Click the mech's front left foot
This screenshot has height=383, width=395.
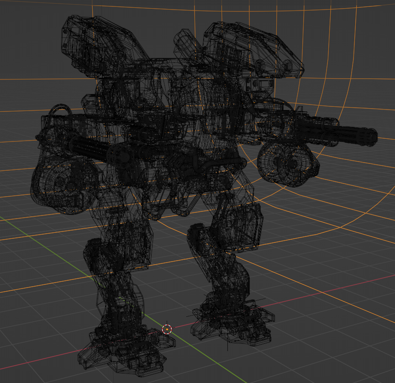click(126, 351)
